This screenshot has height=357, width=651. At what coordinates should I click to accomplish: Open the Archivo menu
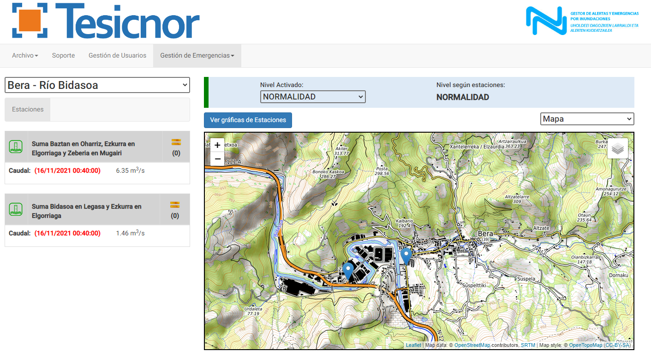point(24,55)
